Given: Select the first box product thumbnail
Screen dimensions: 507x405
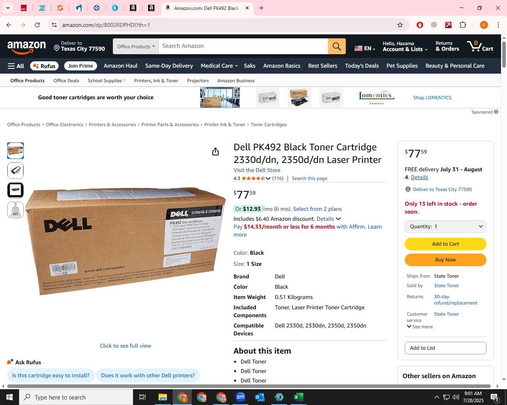Looking at the screenshot, I should (15, 151).
